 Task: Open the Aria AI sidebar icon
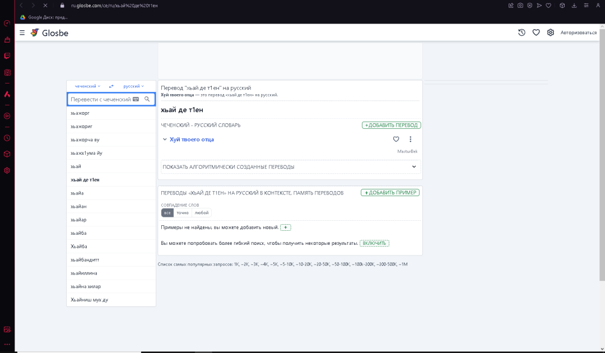[7, 94]
